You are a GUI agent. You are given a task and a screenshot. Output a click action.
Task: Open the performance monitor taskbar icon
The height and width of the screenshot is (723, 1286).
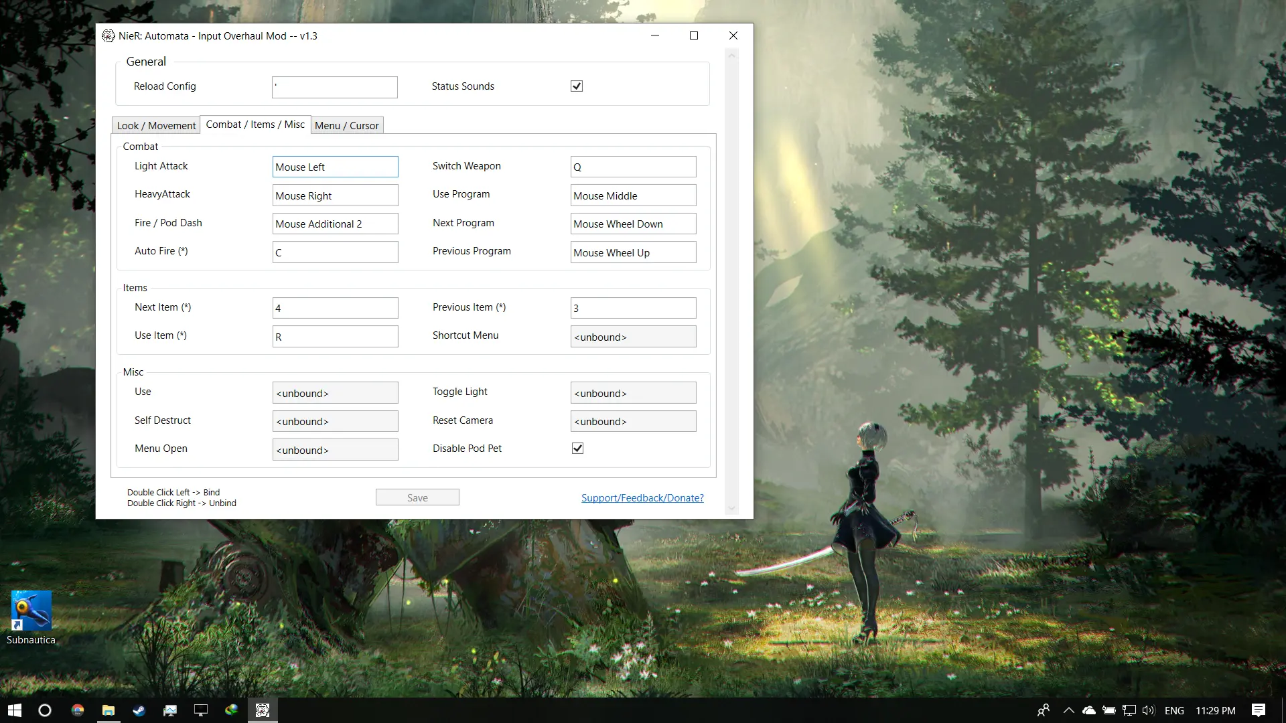pos(170,710)
